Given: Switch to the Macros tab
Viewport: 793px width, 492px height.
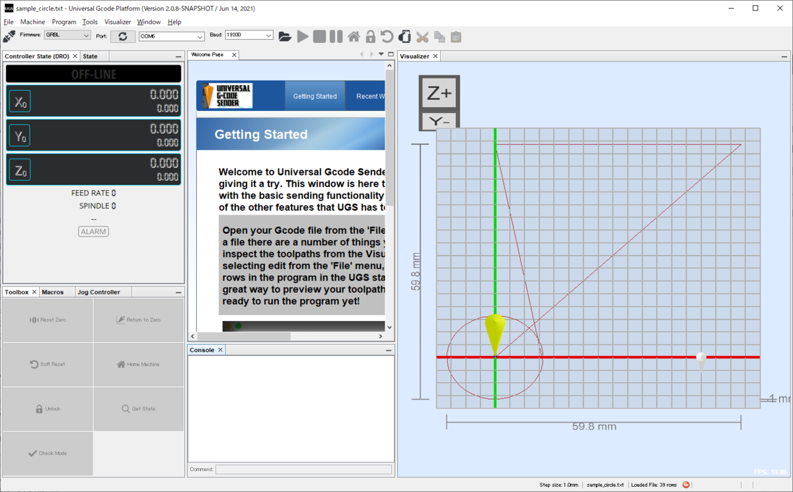Looking at the screenshot, I should (53, 292).
